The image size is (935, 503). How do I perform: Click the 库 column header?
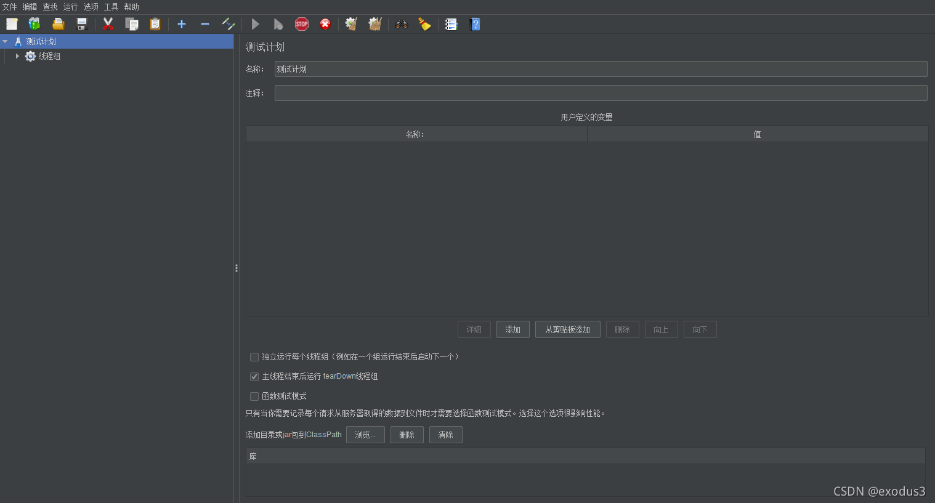point(586,456)
